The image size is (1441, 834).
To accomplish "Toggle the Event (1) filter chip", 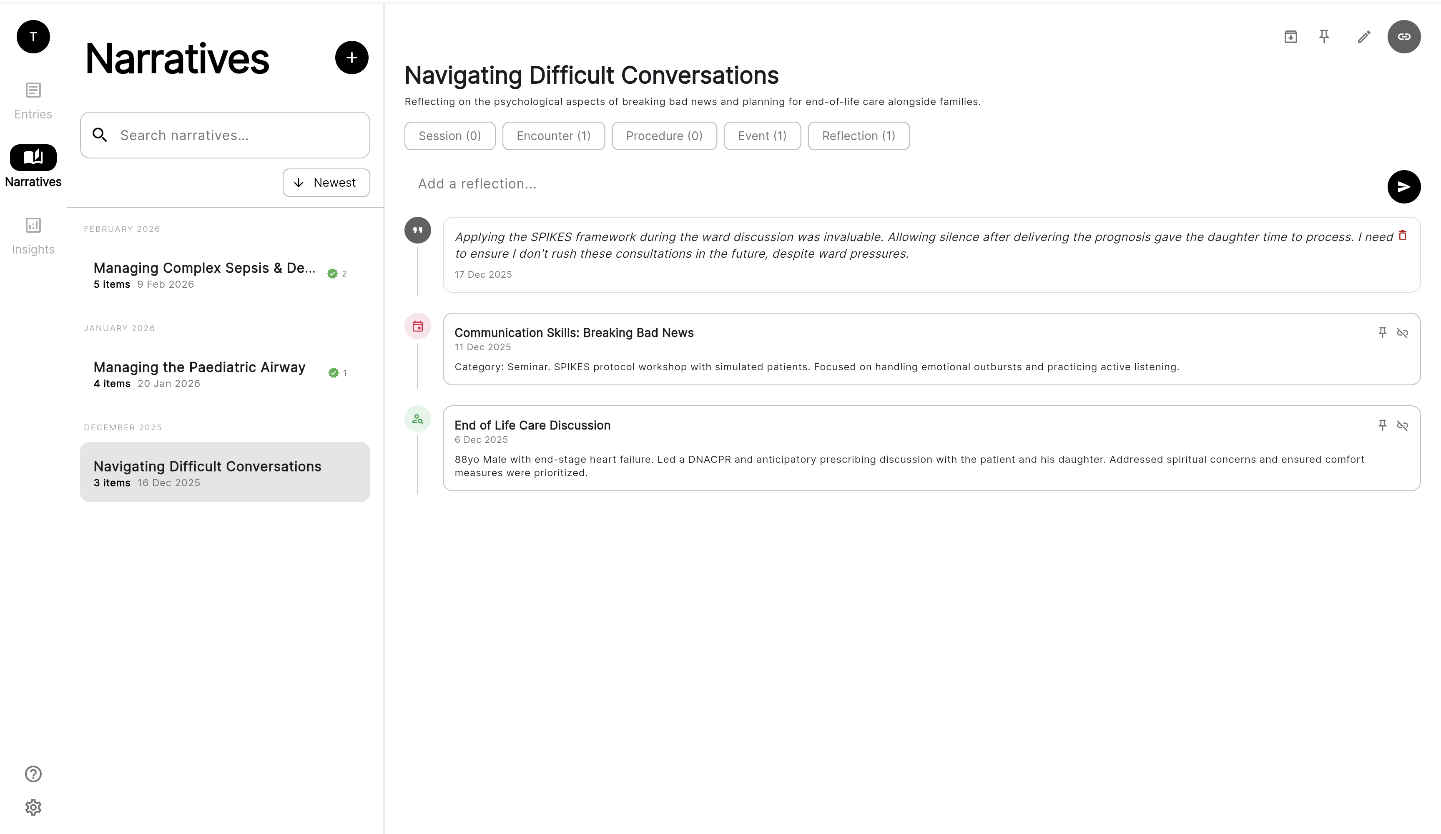I will (762, 136).
